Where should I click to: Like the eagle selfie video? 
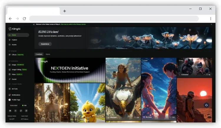(x=135, y=117)
